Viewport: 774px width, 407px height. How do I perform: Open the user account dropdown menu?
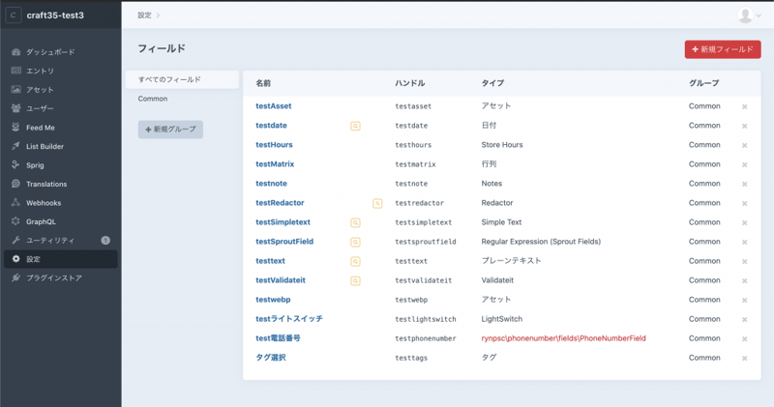click(x=749, y=15)
